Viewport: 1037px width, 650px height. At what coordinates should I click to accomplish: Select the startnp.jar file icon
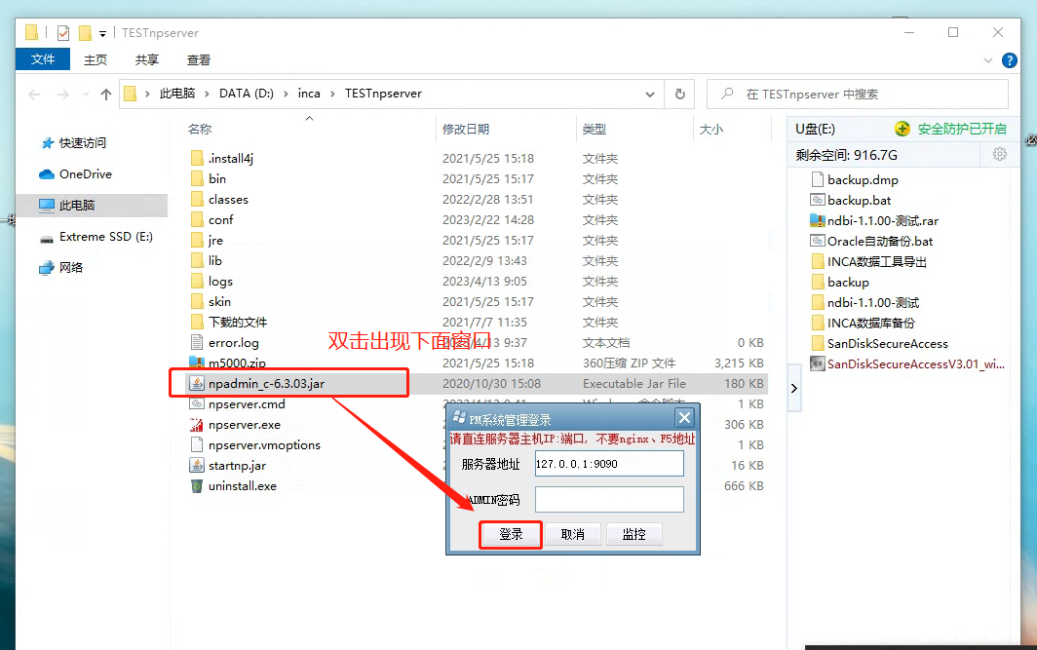point(197,466)
